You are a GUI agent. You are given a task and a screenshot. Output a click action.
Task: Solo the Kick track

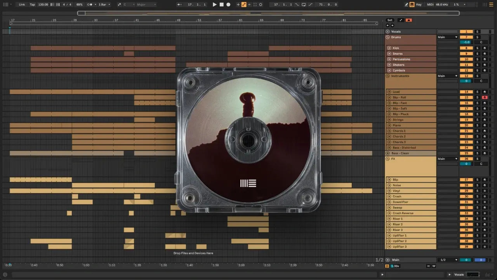[478, 48]
